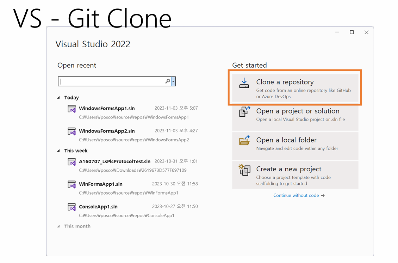398x263 pixels.
Task: Click the A160707_LsPlcProtocolTest.sln solution icon
Action: pos(71,162)
